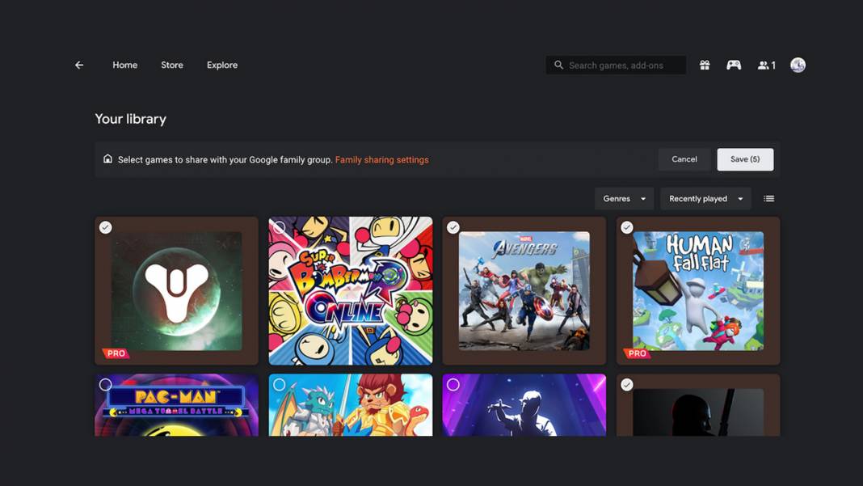The height and width of the screenshot is (486, 863).
Task: Click the controller settings icon
Action: point(734,65)
